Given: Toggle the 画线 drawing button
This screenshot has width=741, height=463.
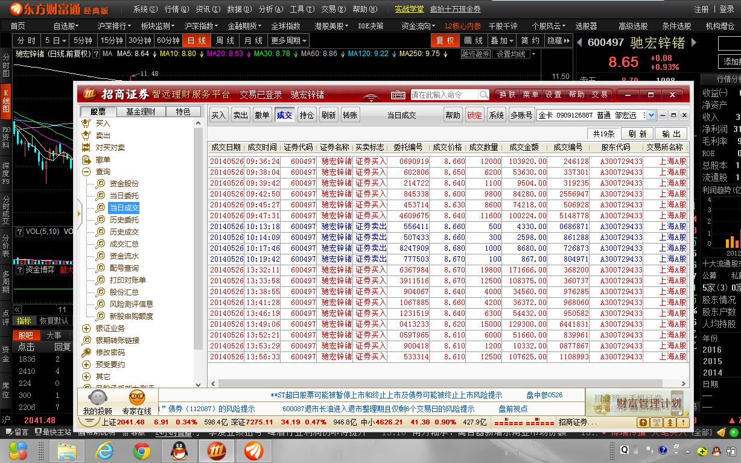Looking at the screenshot, I should (474, 40).
